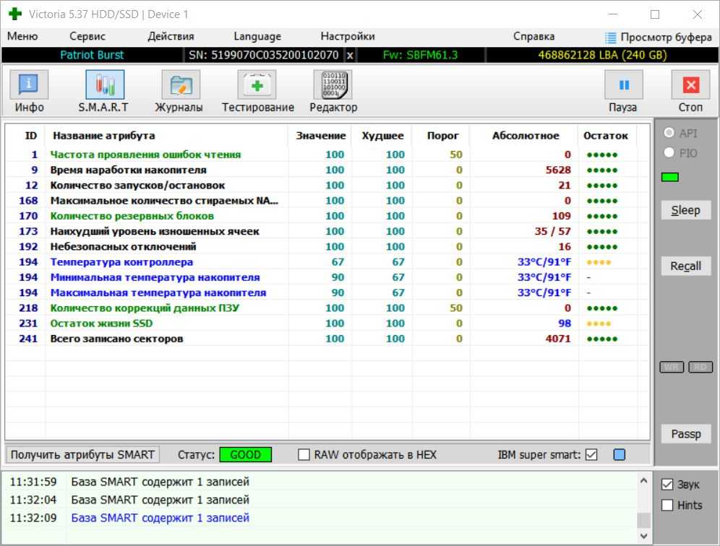720x546 pixels.
Task: Click the log scrollbar up arrow
Action: click(x=644, y=481)
